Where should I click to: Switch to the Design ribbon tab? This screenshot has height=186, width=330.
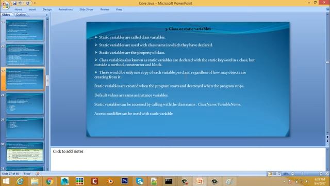coord(47,9)
